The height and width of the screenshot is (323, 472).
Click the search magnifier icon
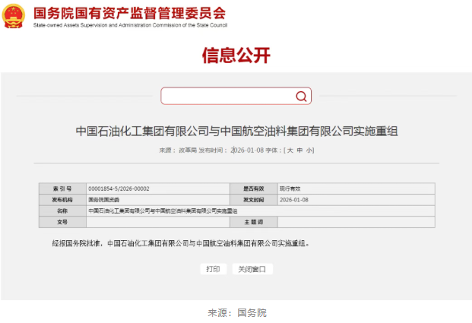click(301, 96)
